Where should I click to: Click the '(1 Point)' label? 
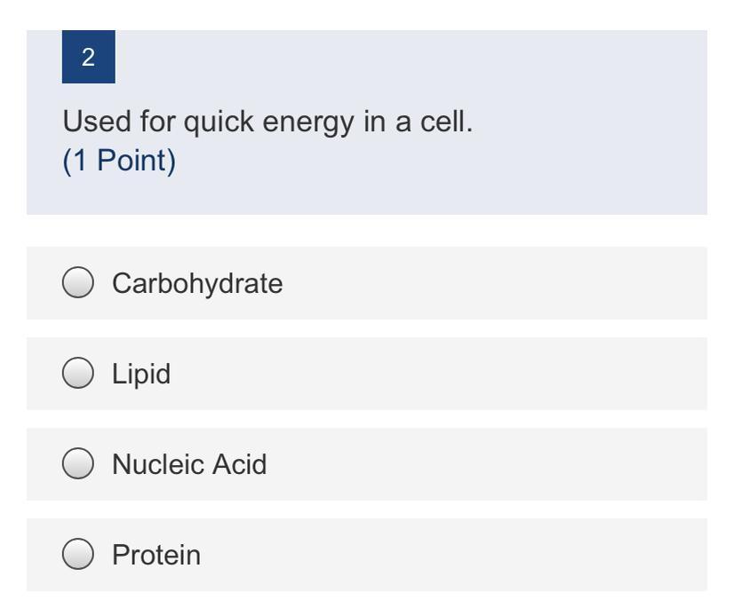[119, 161]
